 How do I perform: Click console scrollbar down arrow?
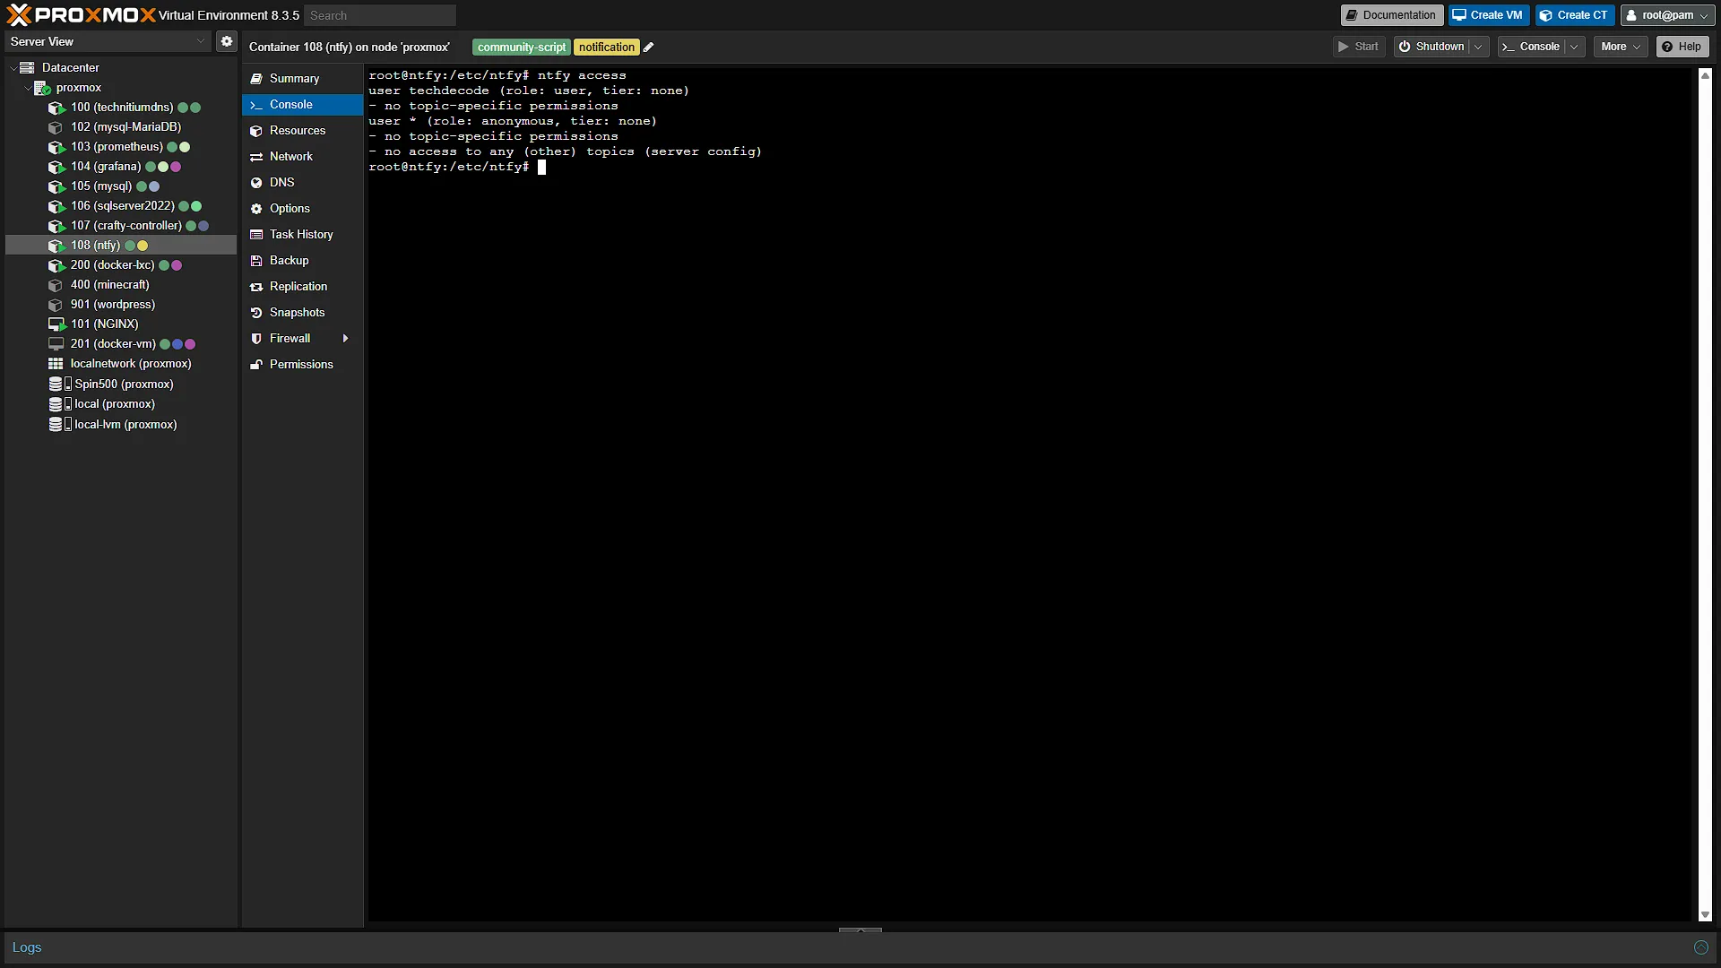[x=1705, y=915]
